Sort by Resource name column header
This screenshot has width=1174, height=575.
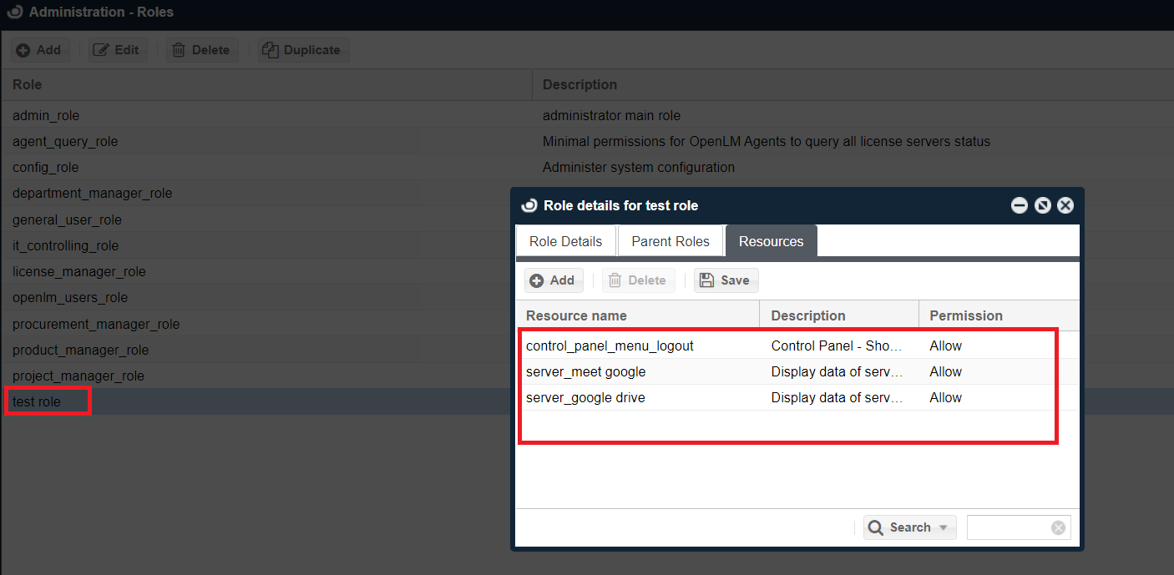pos(576,315)
